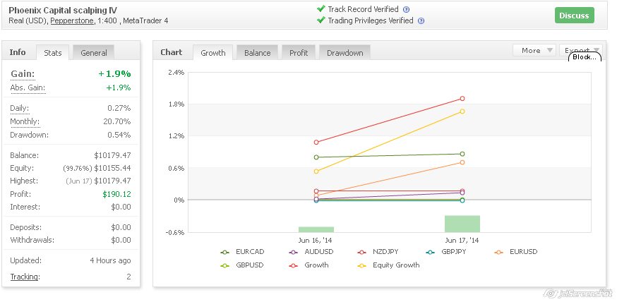Click the Equity Growth point on Jun 16

tap(316, 171)
